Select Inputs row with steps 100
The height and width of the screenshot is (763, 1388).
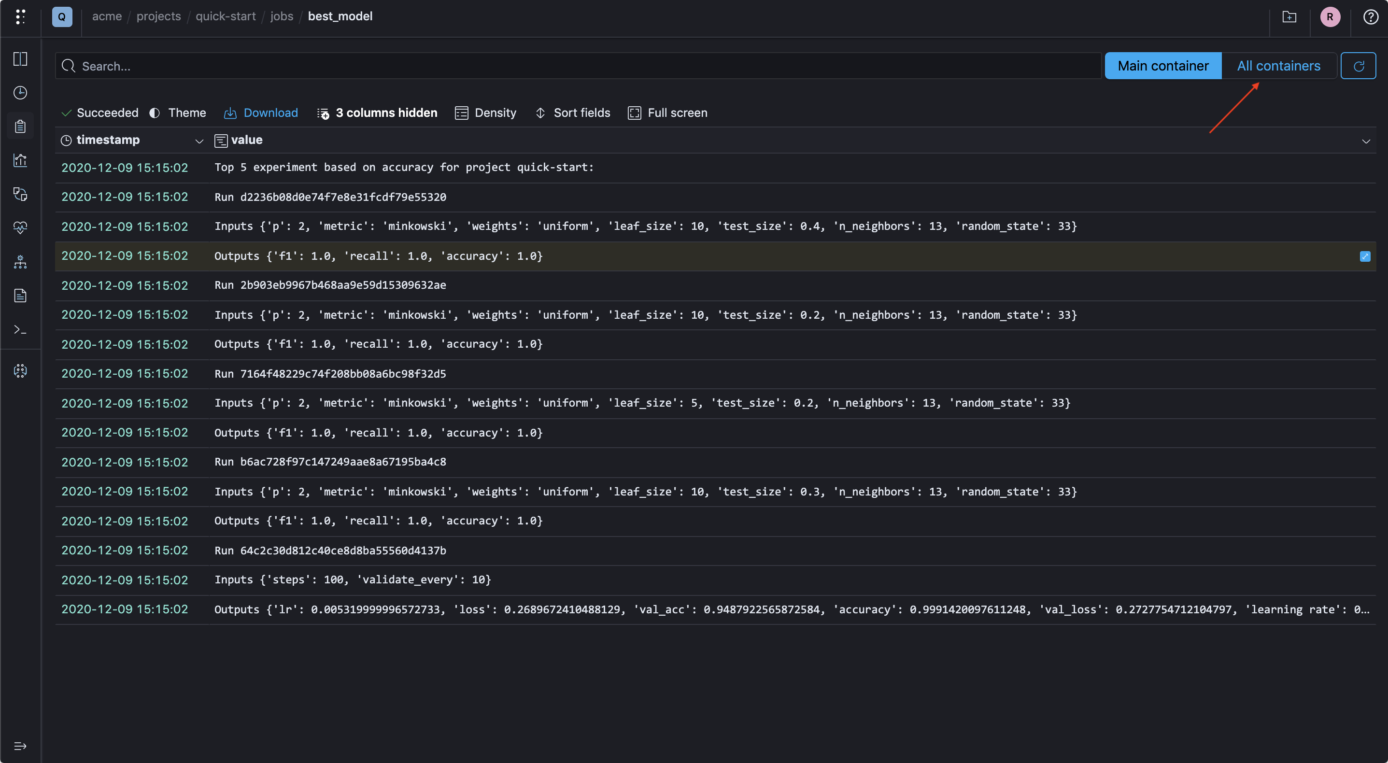715,580
